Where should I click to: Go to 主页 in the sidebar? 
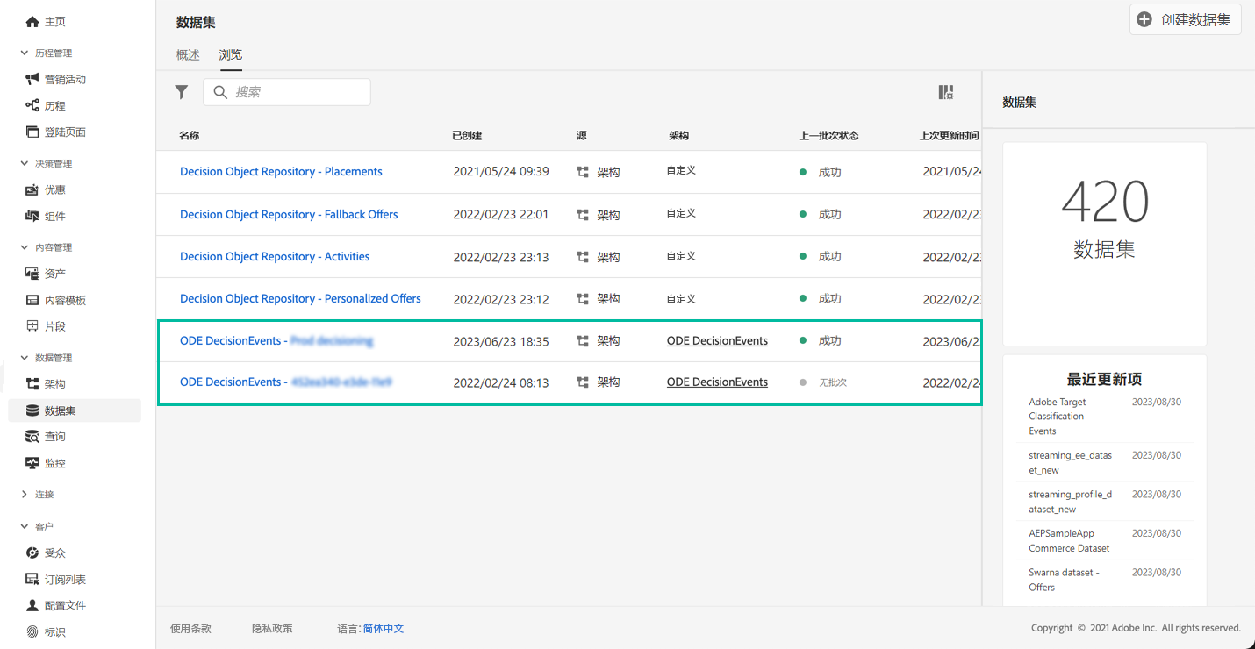(54, 22)
